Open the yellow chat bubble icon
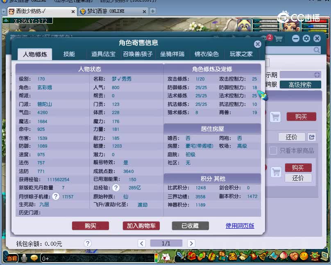Viewport: 331px width, 265px height. 34,258
